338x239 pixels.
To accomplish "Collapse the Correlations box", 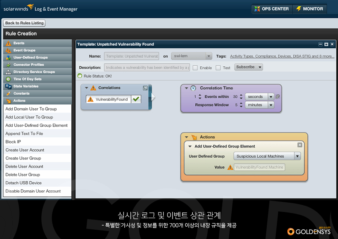I will click(86, 88).
